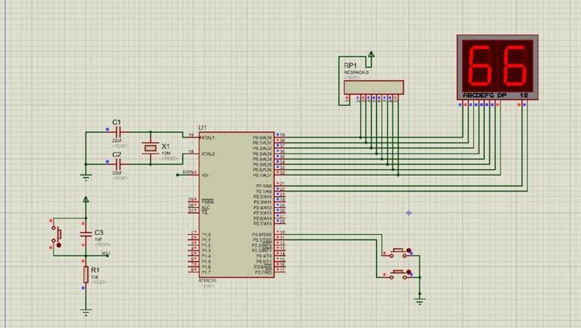This screenshot has height=328, width=581.
Task: Click P1.0 pin label on U1
Action: 206,235
